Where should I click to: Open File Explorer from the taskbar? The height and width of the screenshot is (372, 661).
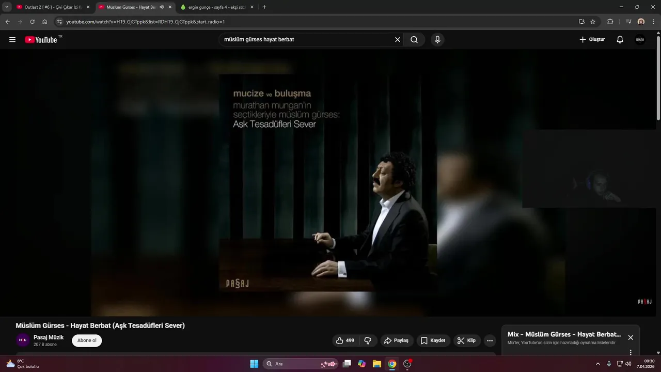point(377,364)
